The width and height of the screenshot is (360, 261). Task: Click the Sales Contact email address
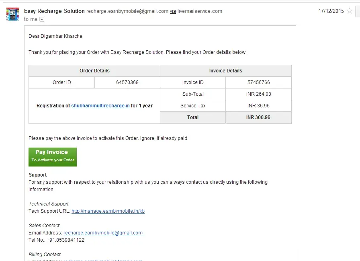click(x=103, y=233)
